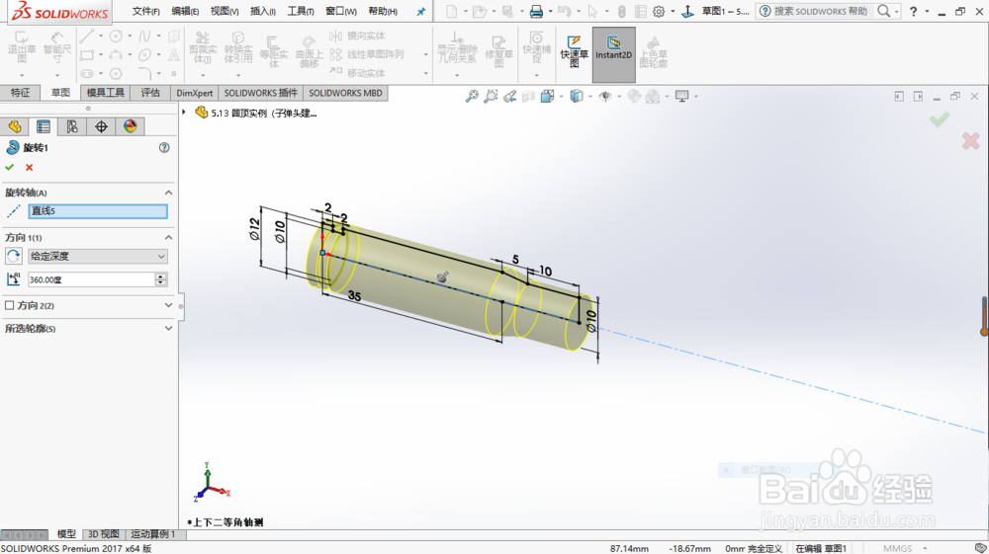Click Trim Entities (剪裁实体) tool
This screenshot has width=989, height=554.
203,47
